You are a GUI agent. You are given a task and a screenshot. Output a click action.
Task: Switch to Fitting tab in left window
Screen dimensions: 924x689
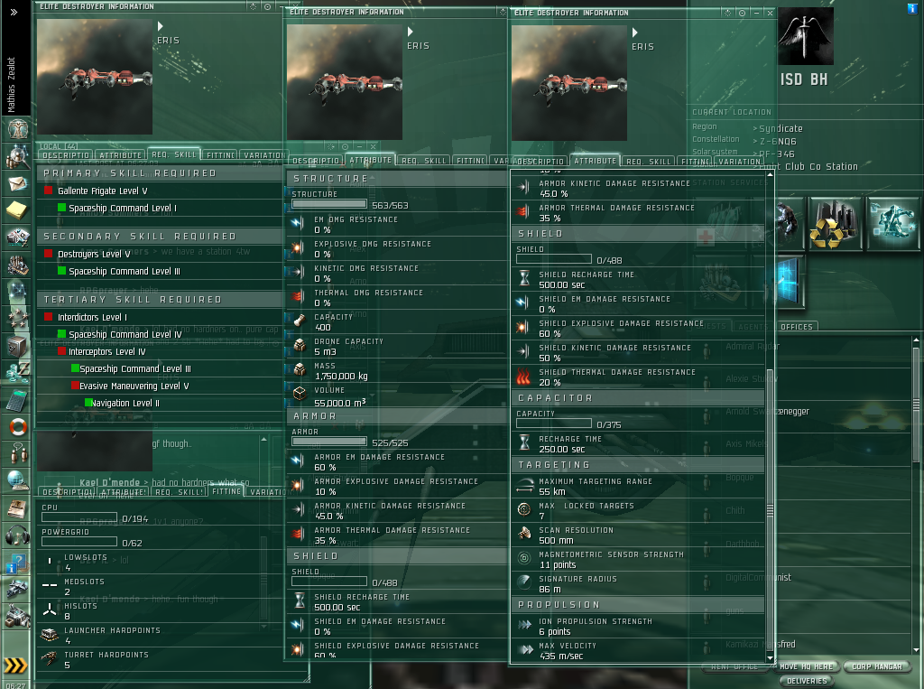tap(221, 155)
